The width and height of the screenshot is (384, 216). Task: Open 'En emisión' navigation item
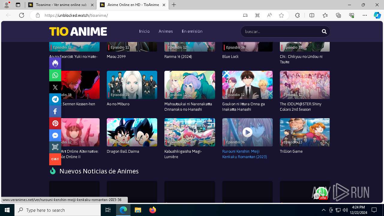192,31
